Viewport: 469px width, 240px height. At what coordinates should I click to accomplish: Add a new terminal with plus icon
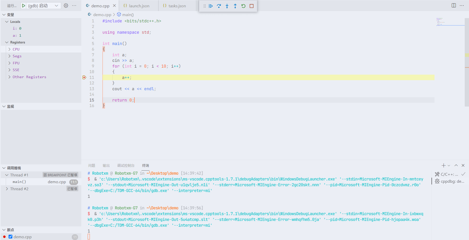pyautogui.click(x=444, y=165)
